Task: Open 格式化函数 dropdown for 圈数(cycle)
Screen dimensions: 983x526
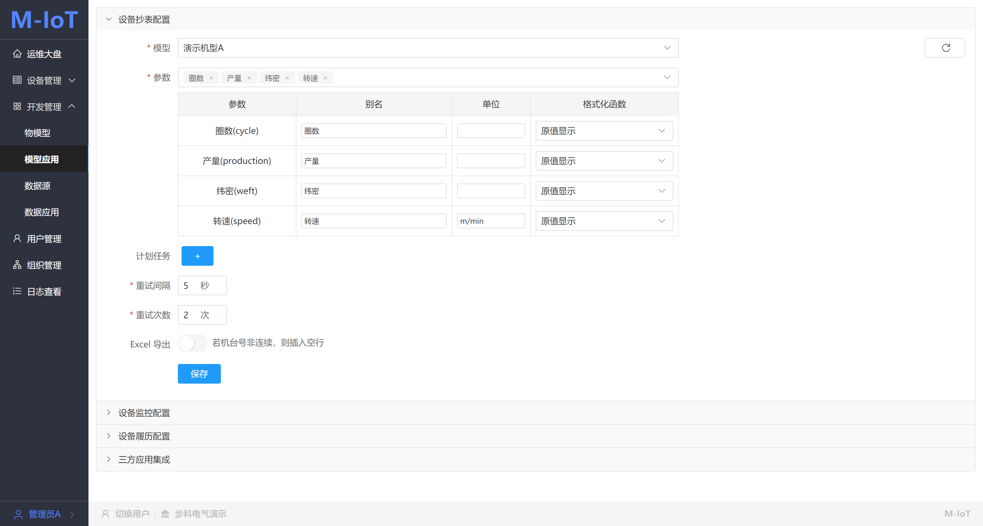Action: pos(604,131)
